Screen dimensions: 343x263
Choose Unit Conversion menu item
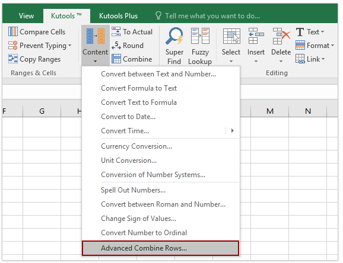click(161, 161)
